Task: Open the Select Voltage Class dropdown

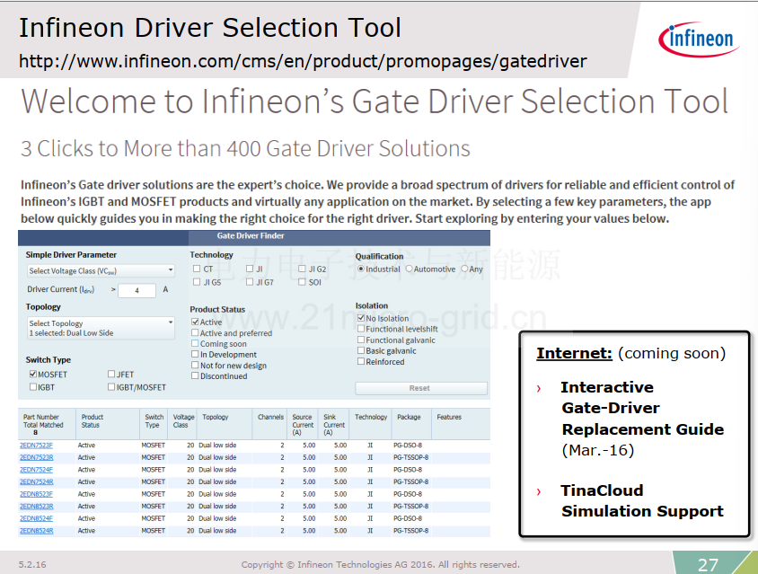Action: (x=101, y=270)
